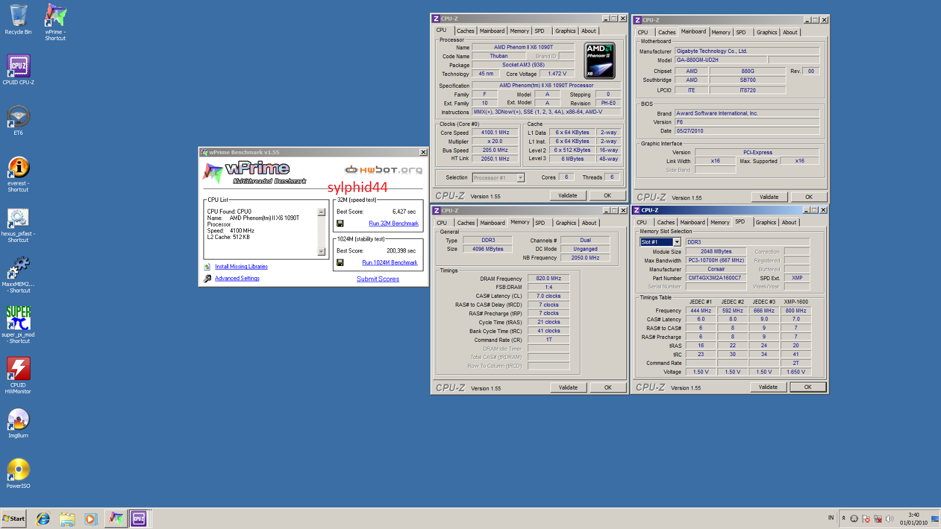The height and width of the screenshot is (529, 941).
Task: Open the Recycle Bin desktop icon
Action: (18, 20)
